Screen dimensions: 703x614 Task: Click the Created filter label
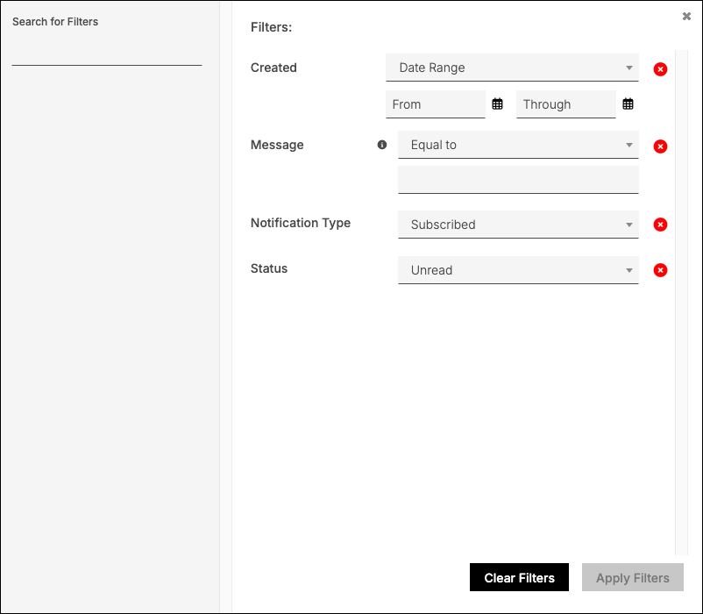(273, 68)
